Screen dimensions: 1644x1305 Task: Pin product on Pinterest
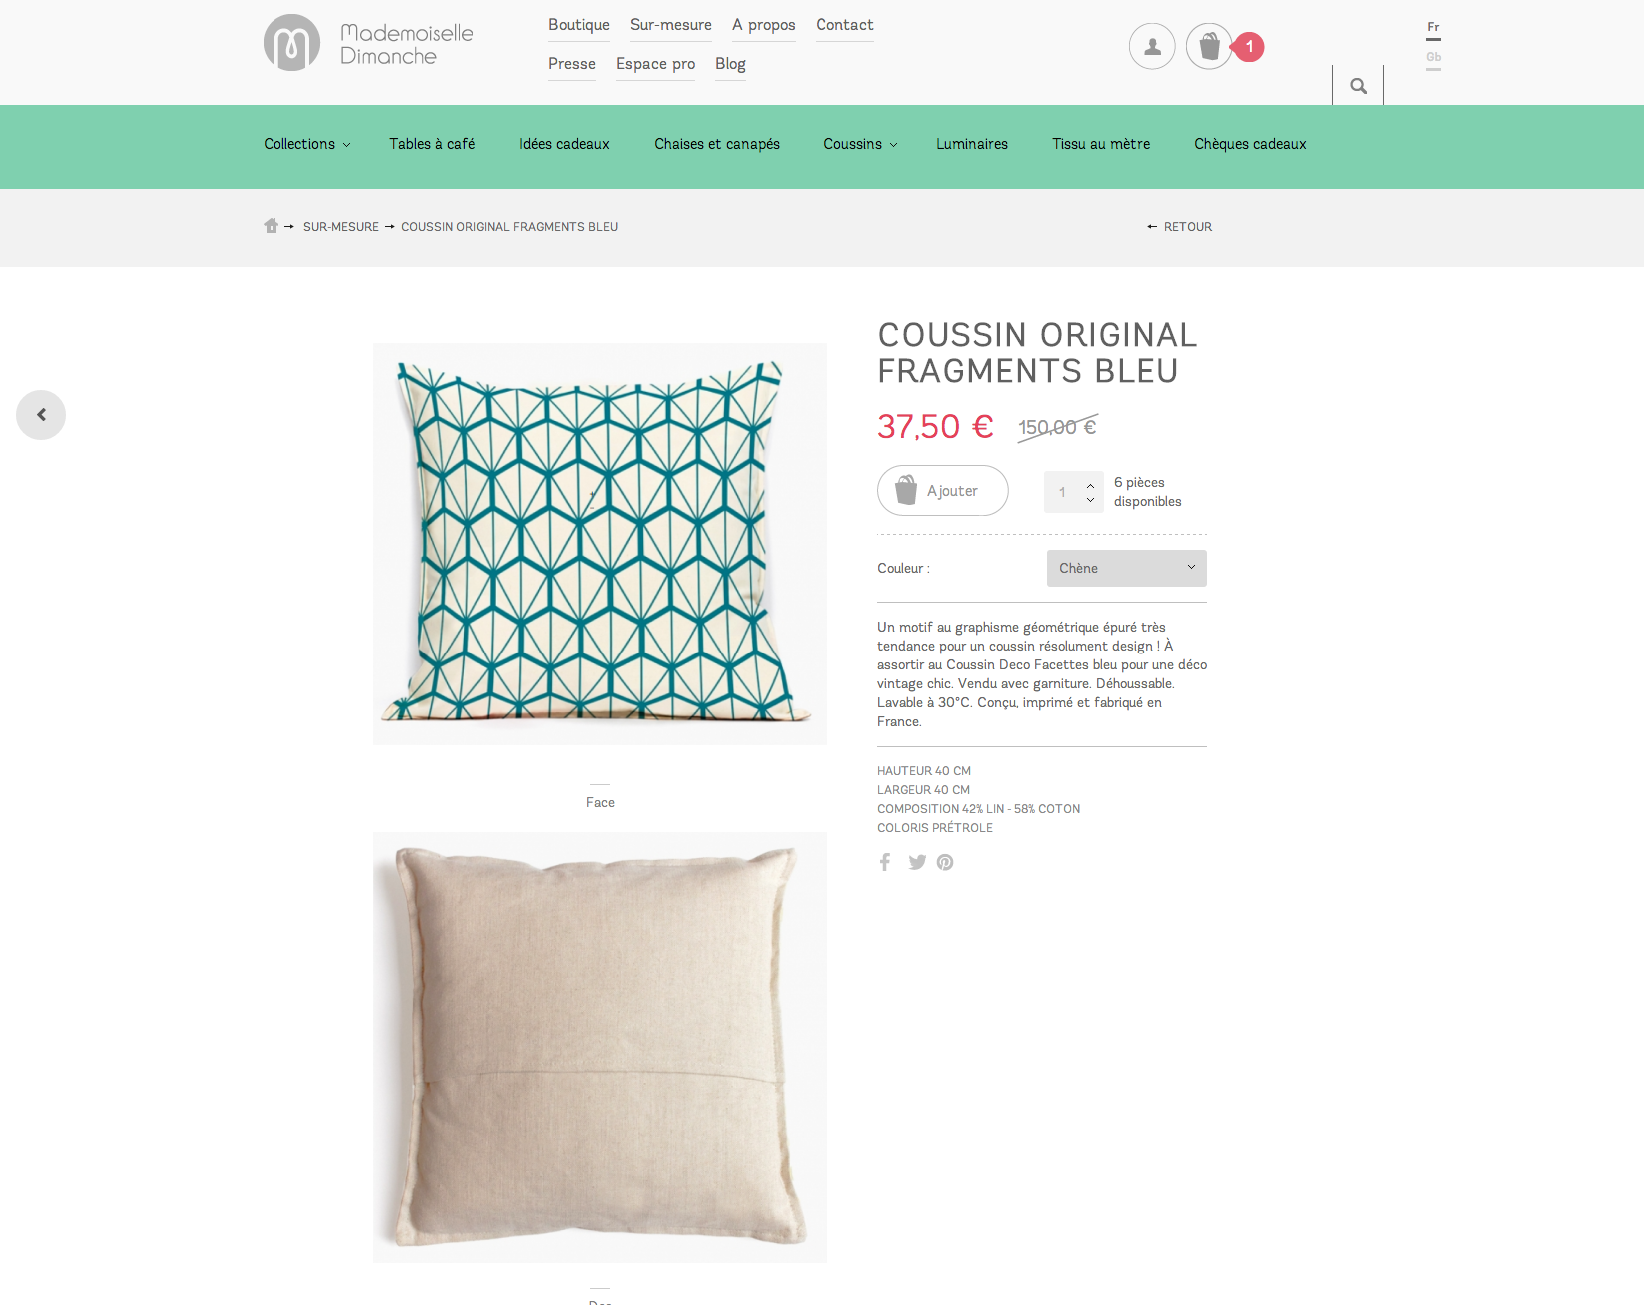[945, 862]
